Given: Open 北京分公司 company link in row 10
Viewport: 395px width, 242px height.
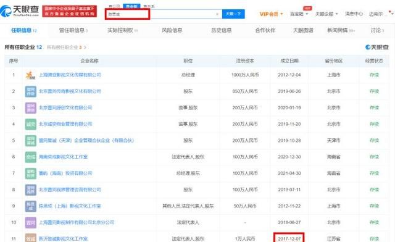Looking at the screenshot, I should coord(77,222).
